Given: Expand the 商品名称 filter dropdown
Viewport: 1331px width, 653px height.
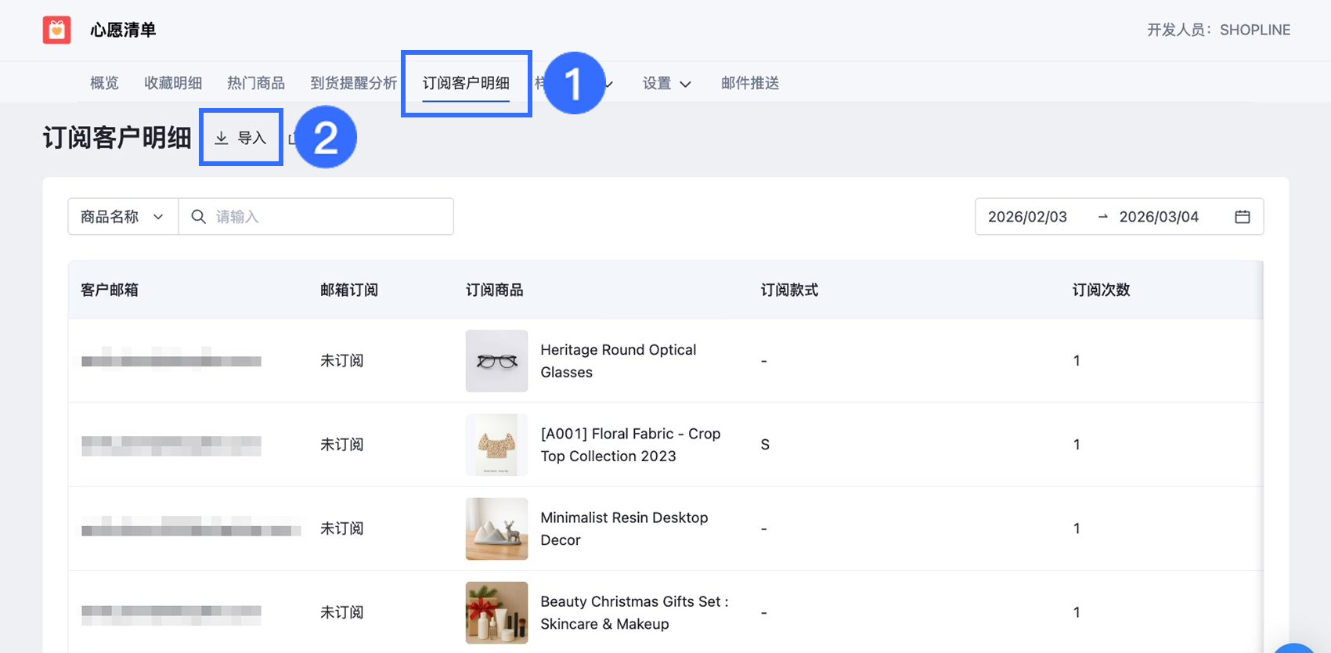Looking at the screenshot, I should click(123, 217).
